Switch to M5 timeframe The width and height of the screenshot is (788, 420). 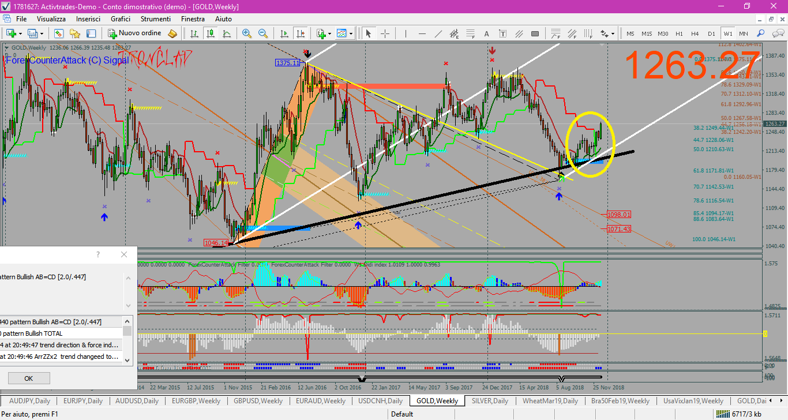631,33
